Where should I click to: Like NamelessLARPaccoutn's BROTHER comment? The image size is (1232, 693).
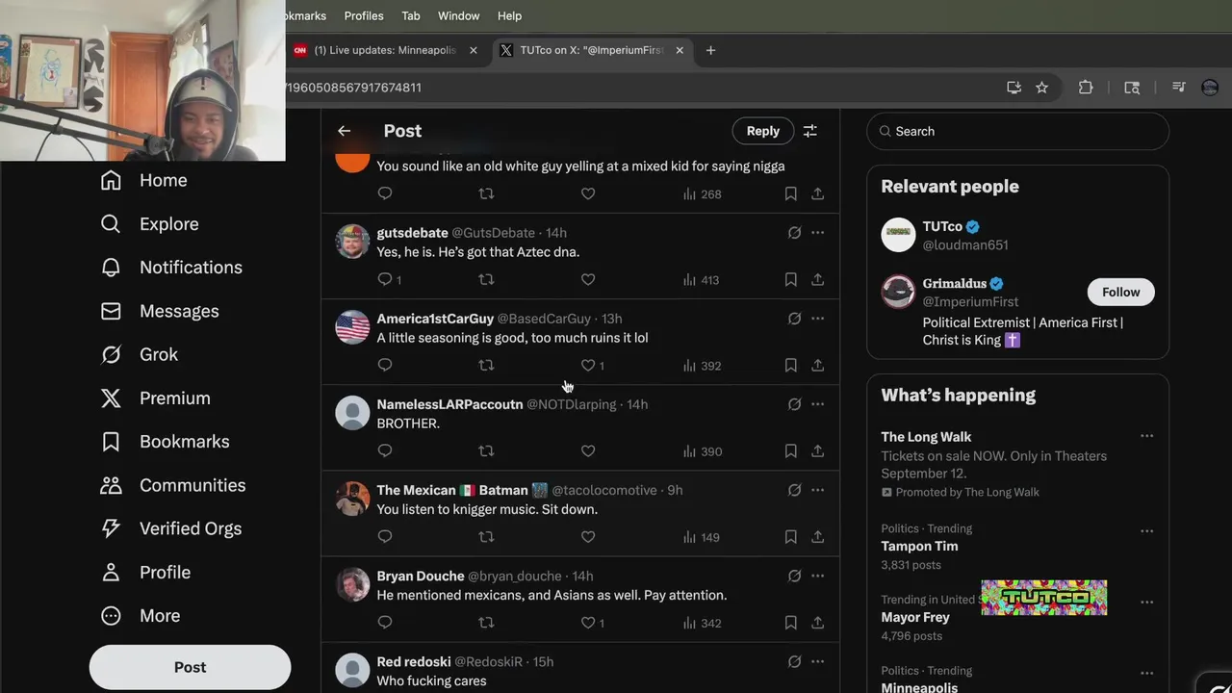point(588,450)
